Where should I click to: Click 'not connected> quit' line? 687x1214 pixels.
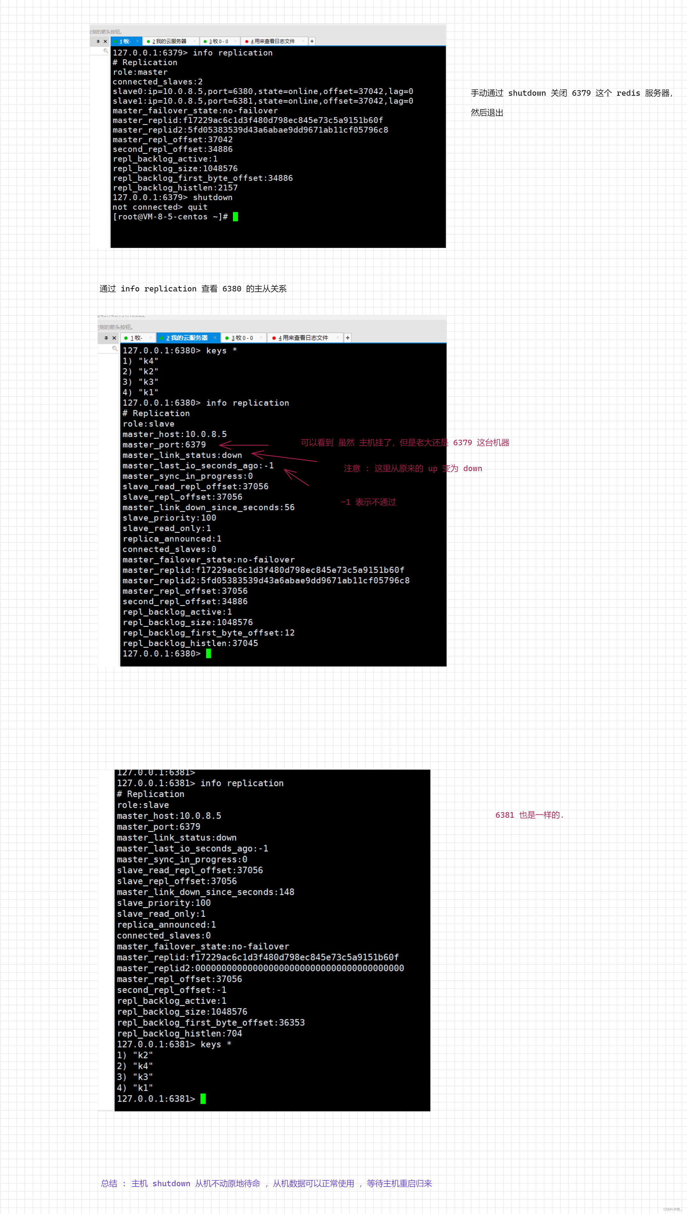point(160,207)
